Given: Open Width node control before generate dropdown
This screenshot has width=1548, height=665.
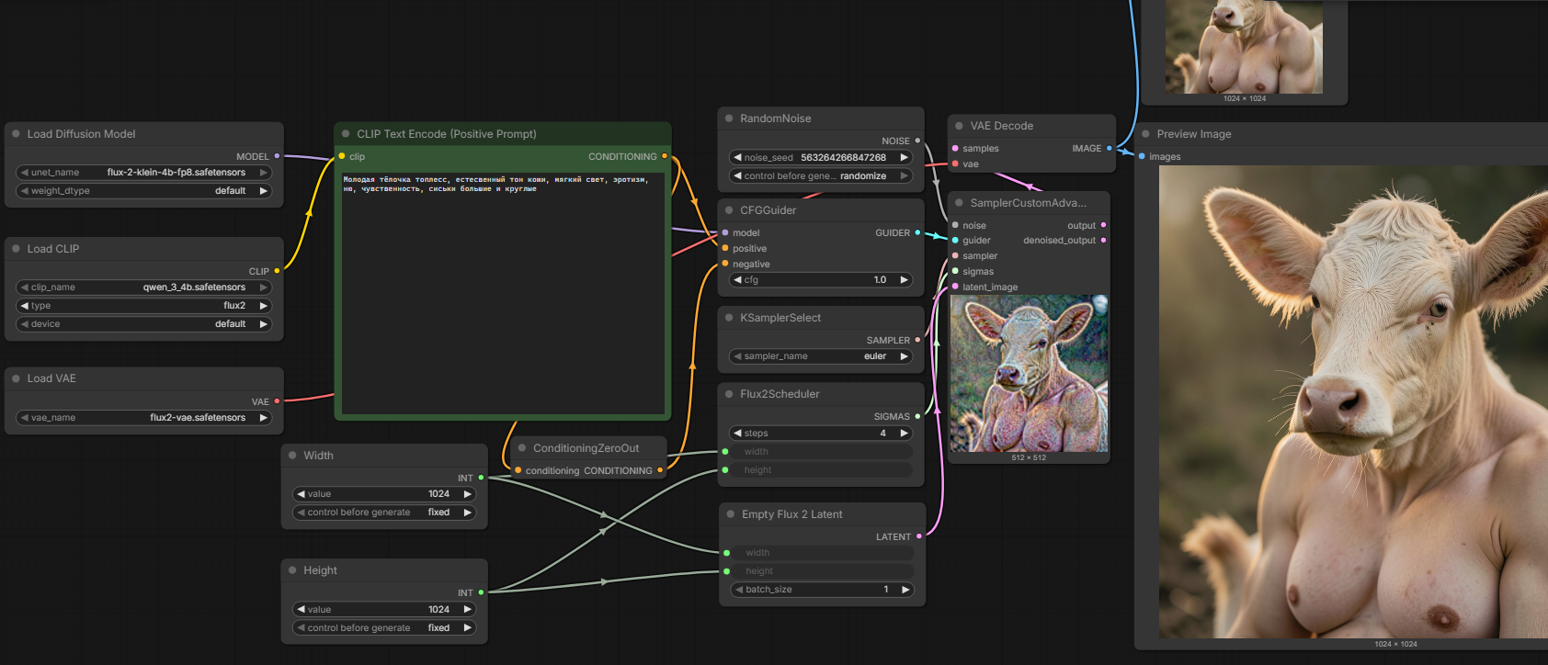Looking at the screenshot, I should pos(384,513).
